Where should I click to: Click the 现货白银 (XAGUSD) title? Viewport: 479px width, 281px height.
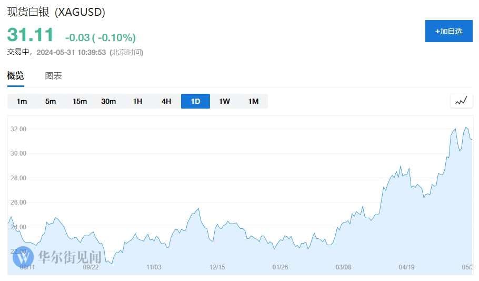pyautogui.click(x=56, y=12)
